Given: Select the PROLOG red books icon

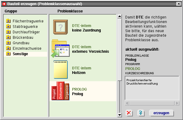Looking at the screenshot, I should (x=60, y=91).
